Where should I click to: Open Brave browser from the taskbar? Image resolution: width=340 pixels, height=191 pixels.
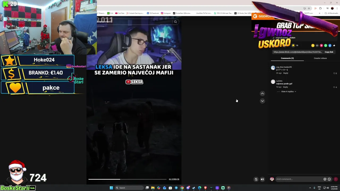(x=205, y=188)
